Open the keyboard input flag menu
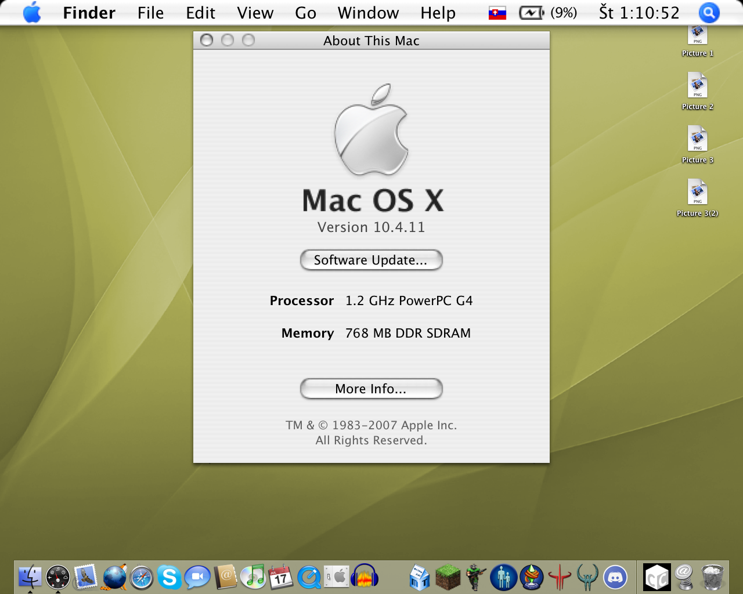The width and height of the screenshot is (743, 594). [x=497, y=13]
